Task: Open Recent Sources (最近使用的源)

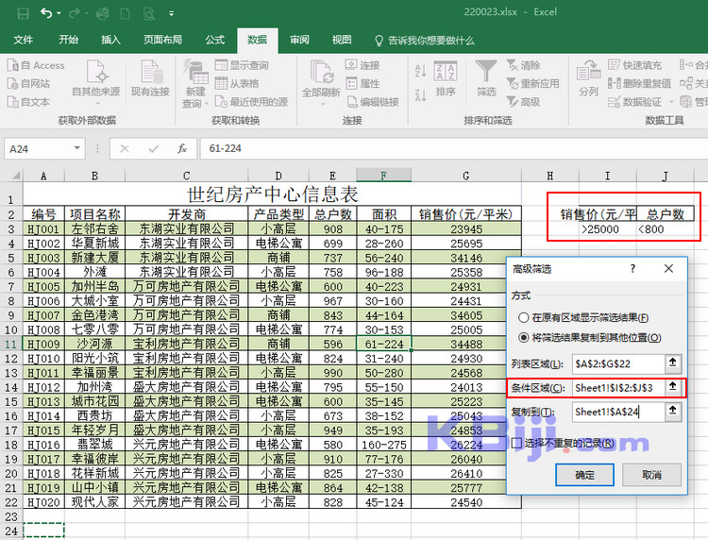Action: point(251,102)
